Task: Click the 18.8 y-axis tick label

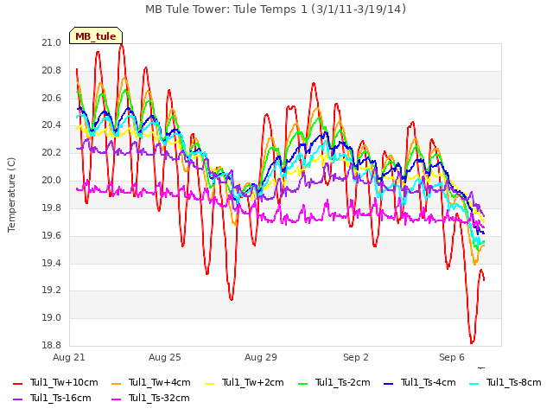Action: tap(52, 346)
